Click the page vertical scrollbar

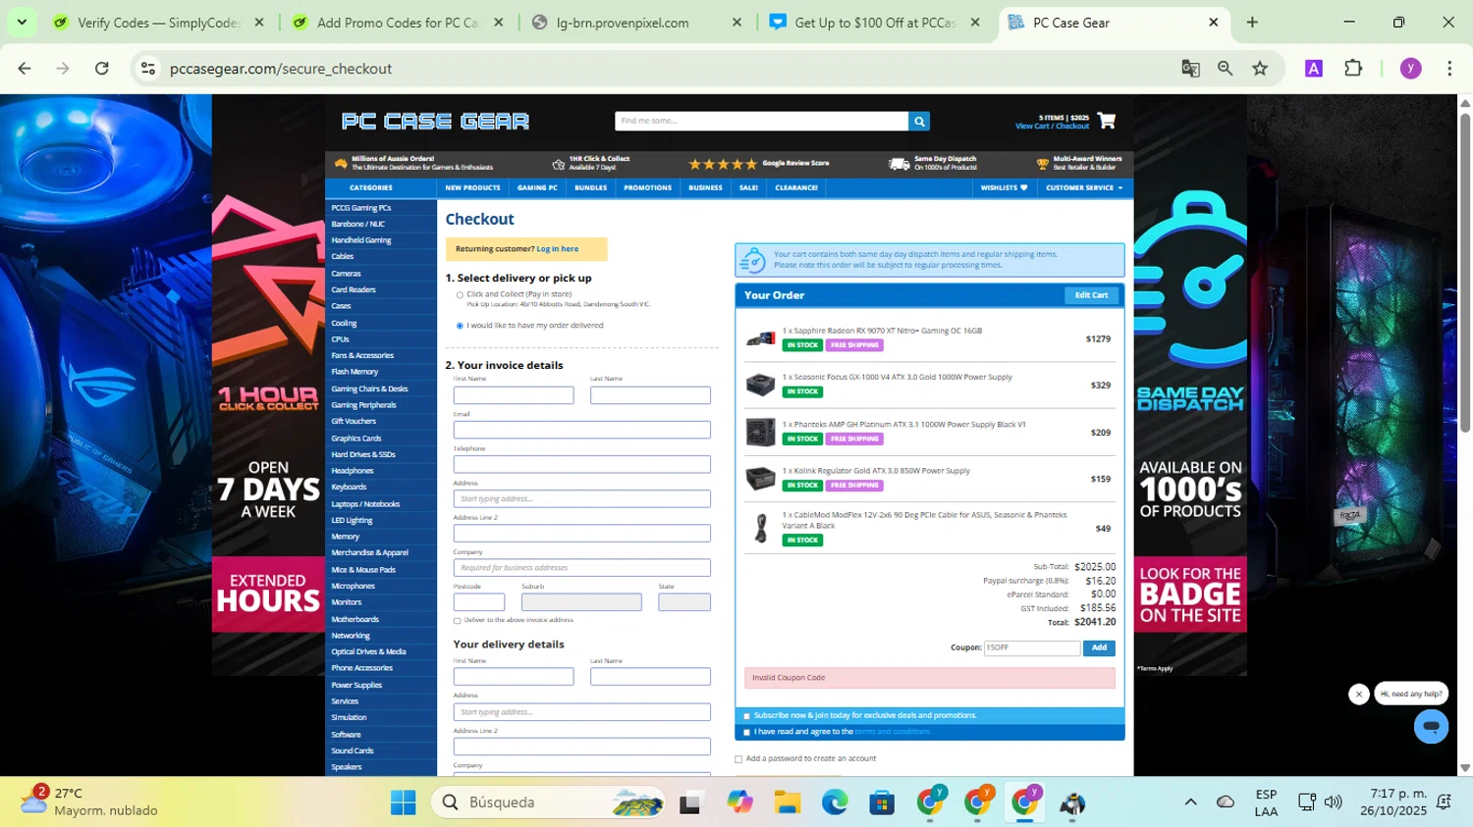(1465, 273)
